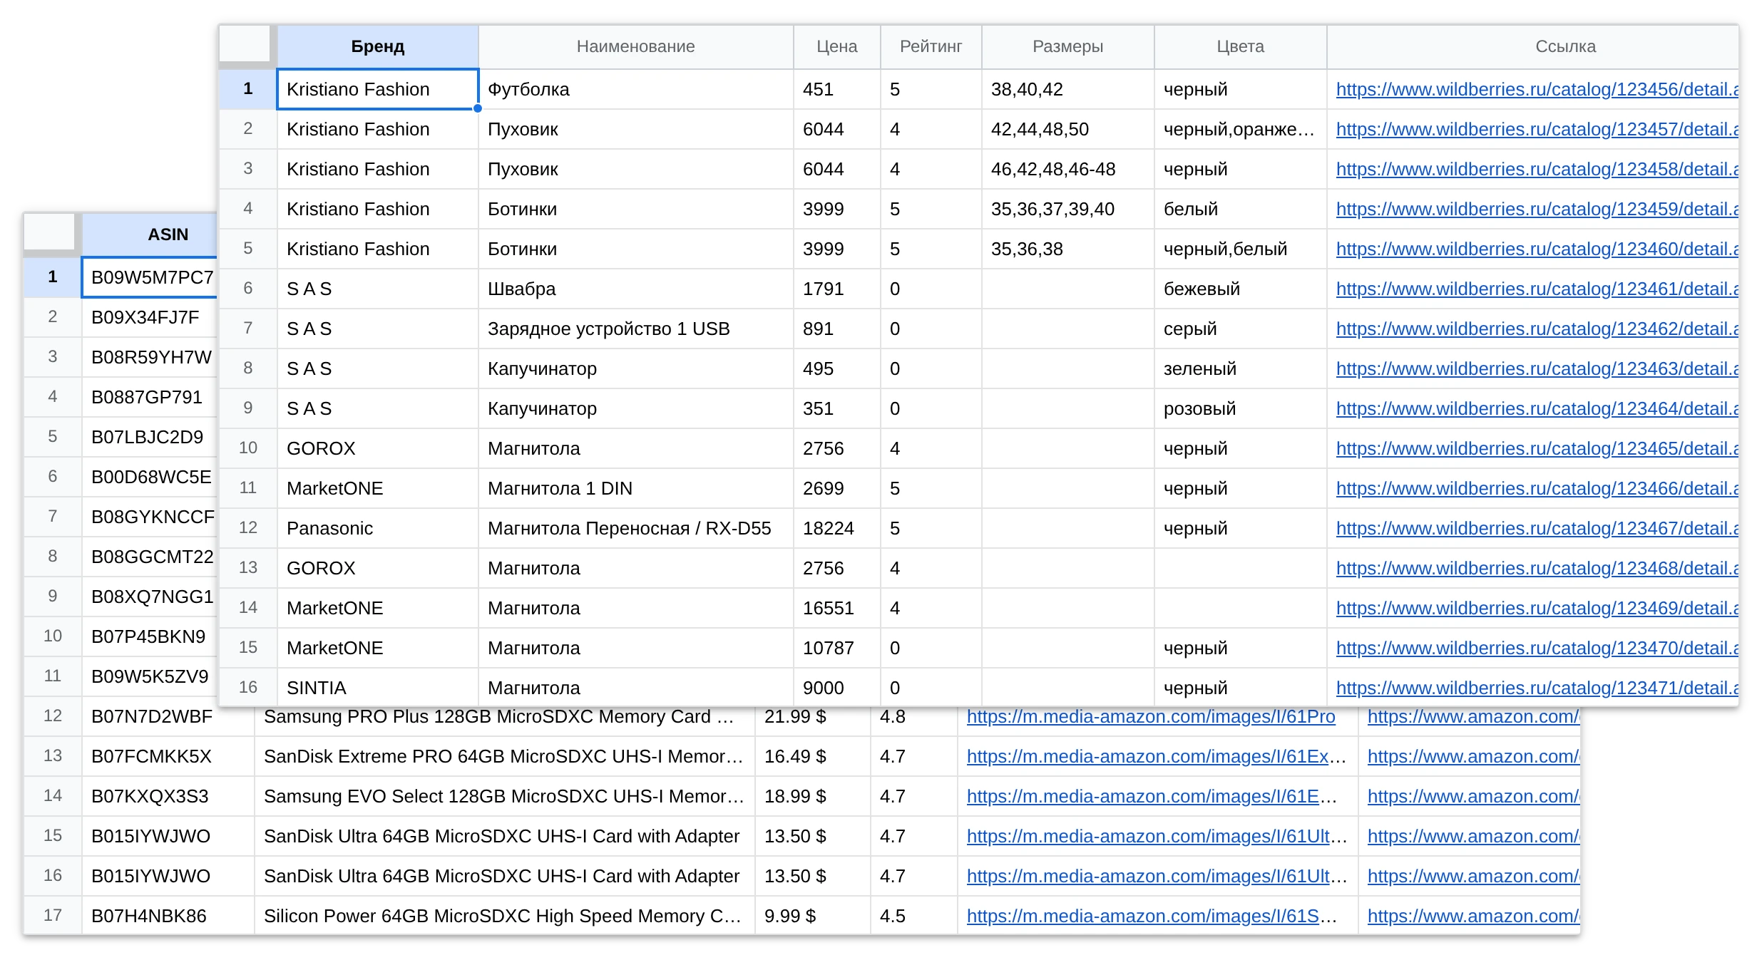Click the Размеры column header
Image resolution: width=1757 pixels, height=955 pixels.
(x=1067, y=46)
